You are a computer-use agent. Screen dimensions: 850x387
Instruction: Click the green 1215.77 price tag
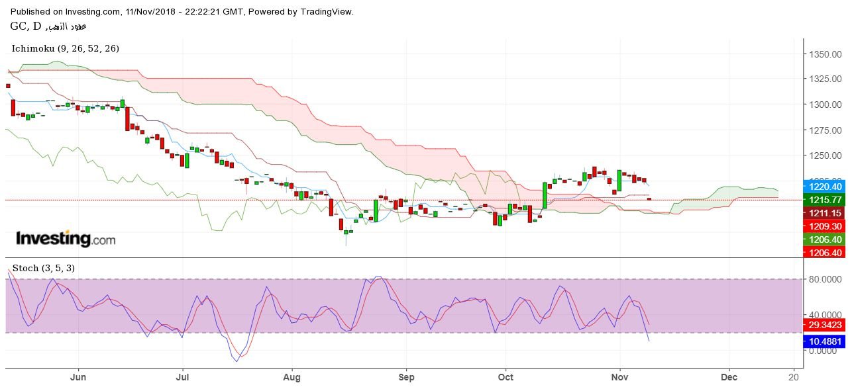point(823,199)
